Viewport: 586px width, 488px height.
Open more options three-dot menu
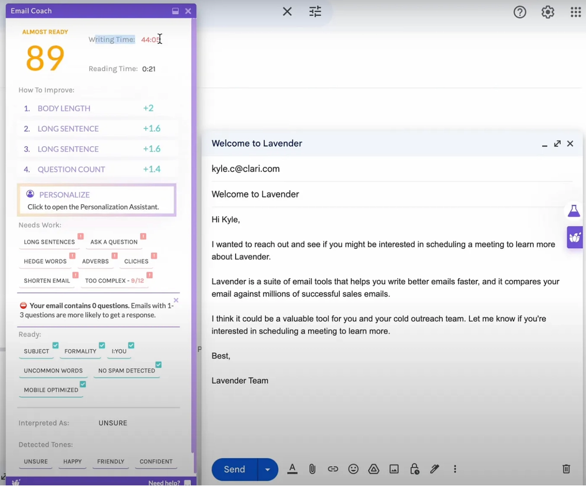pyautogui.click(x=454, y=469)
